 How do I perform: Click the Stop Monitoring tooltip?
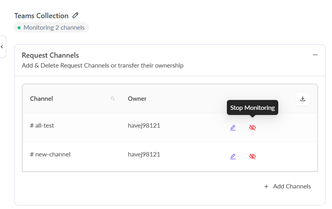pyautogui.click(x=252, y=108)
